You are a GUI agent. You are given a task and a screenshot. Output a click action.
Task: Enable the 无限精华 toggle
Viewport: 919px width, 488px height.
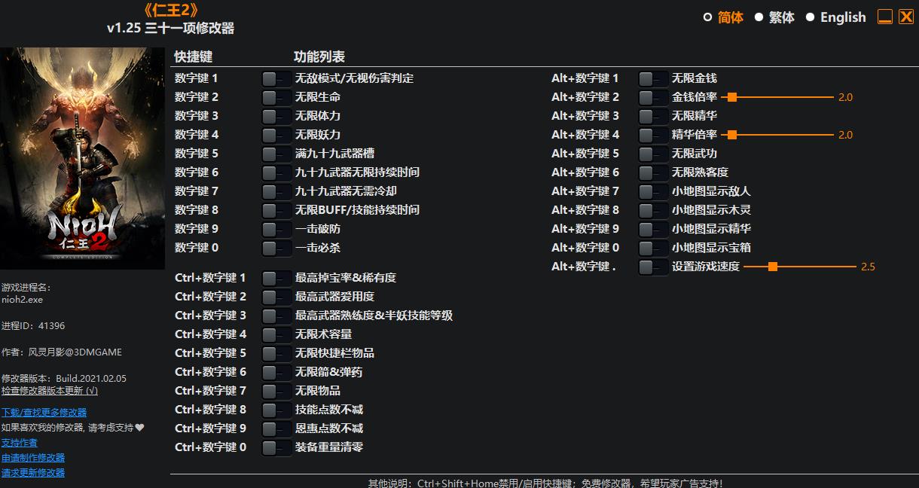pos(653,116)
